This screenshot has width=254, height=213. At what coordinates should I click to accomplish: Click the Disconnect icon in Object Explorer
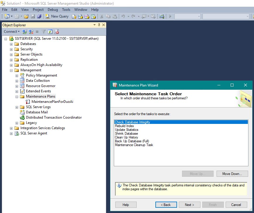[31, 32]
